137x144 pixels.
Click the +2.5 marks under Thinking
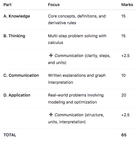point(126,56)
